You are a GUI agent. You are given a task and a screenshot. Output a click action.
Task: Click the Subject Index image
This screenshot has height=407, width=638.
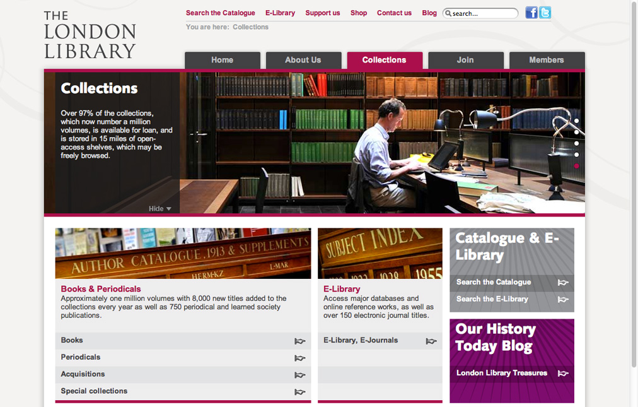tap(380, 254)
